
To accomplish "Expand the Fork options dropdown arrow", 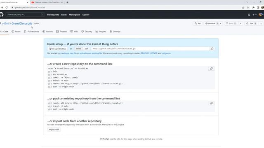I will point(240,23).
